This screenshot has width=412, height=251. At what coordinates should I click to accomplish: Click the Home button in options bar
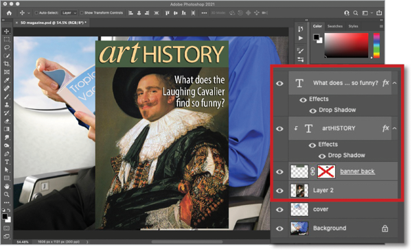[x=9, y=13]
